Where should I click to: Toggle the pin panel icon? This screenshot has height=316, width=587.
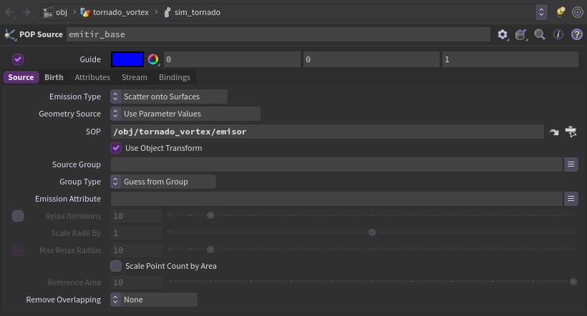pos(561,12)
